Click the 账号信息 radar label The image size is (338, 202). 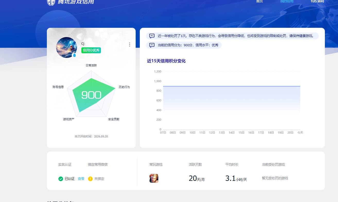point(58,87)
